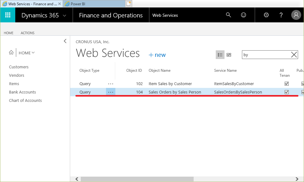Sort by All Tenants column header
Viewport: 304px width, 182px height.
tap(285, 73)
